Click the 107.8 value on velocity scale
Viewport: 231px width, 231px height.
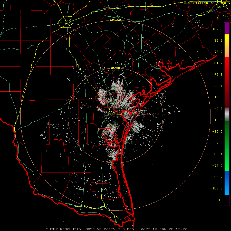click(217, 29)
